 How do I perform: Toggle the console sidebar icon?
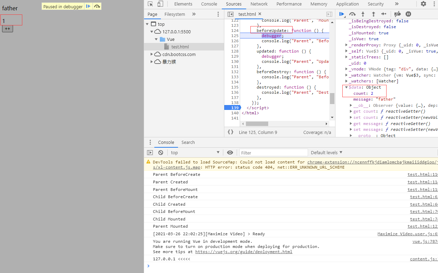pos(150,152)
